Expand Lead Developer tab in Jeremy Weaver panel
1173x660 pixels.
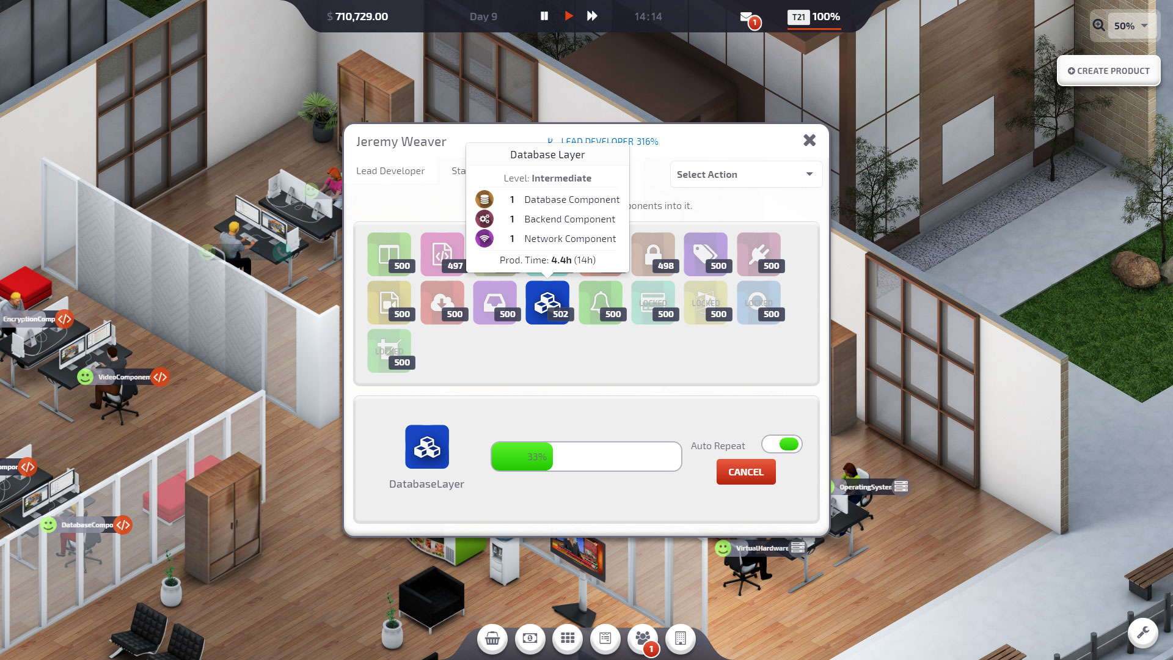point(391,171)
